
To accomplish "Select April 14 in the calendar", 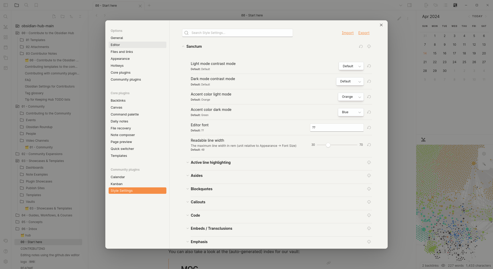I will pos(425,53).
